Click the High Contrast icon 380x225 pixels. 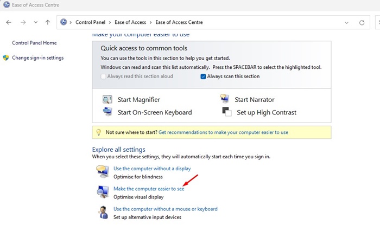(x=227, y=112)
